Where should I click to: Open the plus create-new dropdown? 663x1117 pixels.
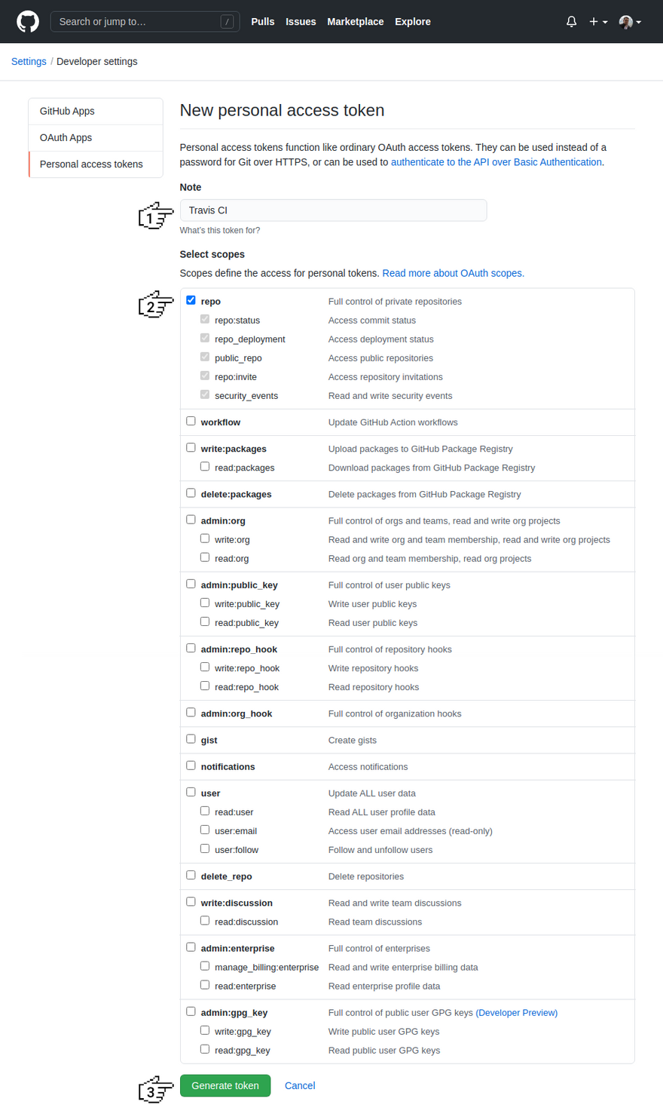(x=598, y=22)
